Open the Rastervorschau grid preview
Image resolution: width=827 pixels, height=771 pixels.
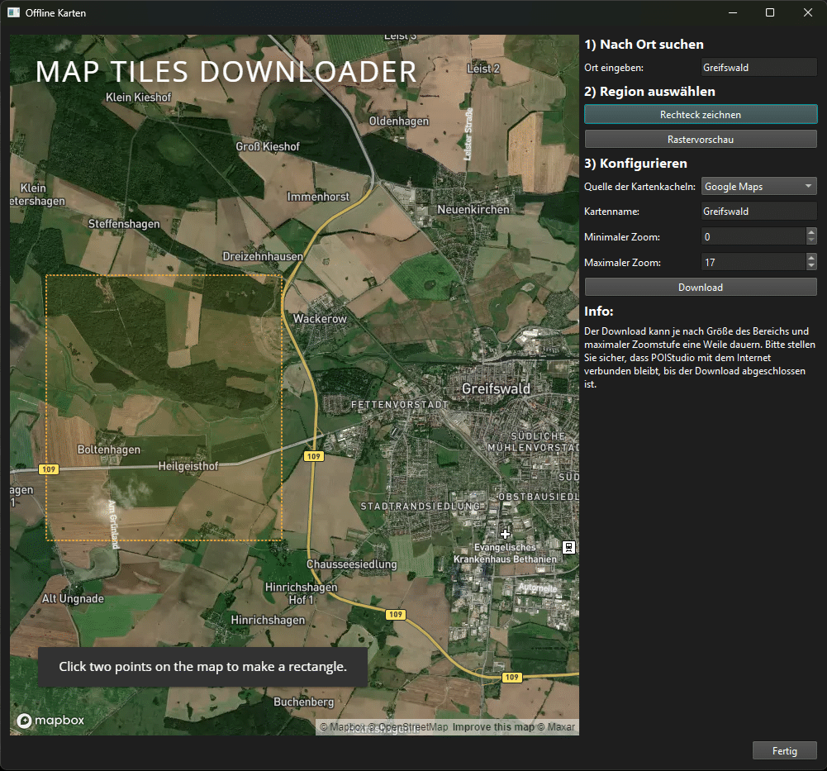pyautogui.click(x=701, y=140)
